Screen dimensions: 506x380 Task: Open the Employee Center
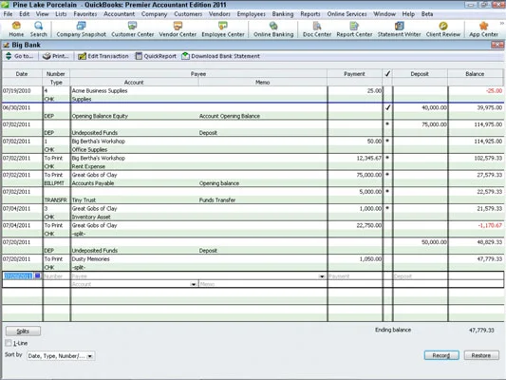(x=223, y=29)
